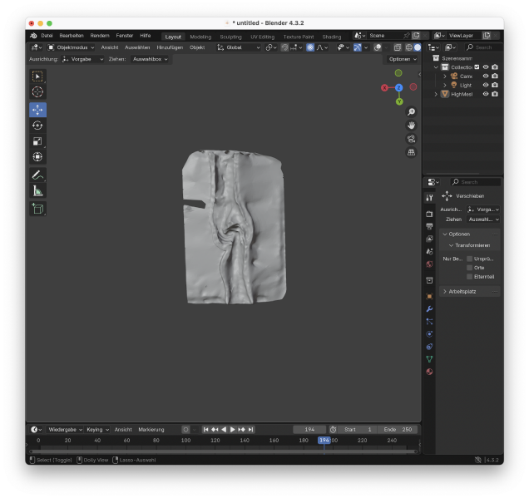This screenshot has height=498, width=529.
Task: Expand the Camera tree item
Action: 445,76
